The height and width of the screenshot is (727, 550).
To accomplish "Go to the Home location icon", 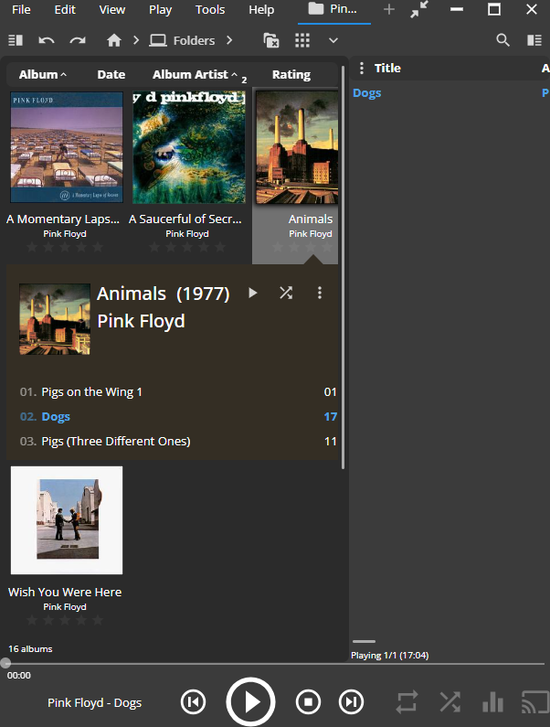I will [114, 40].
